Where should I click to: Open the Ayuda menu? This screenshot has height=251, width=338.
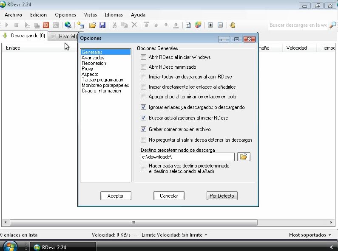138,15
